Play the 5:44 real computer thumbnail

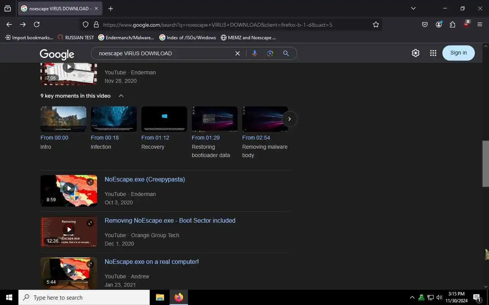tap(69, 273)
